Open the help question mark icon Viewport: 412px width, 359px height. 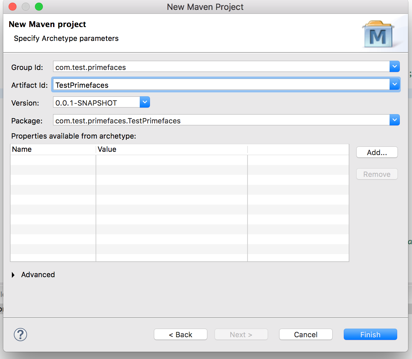point(20,334)
